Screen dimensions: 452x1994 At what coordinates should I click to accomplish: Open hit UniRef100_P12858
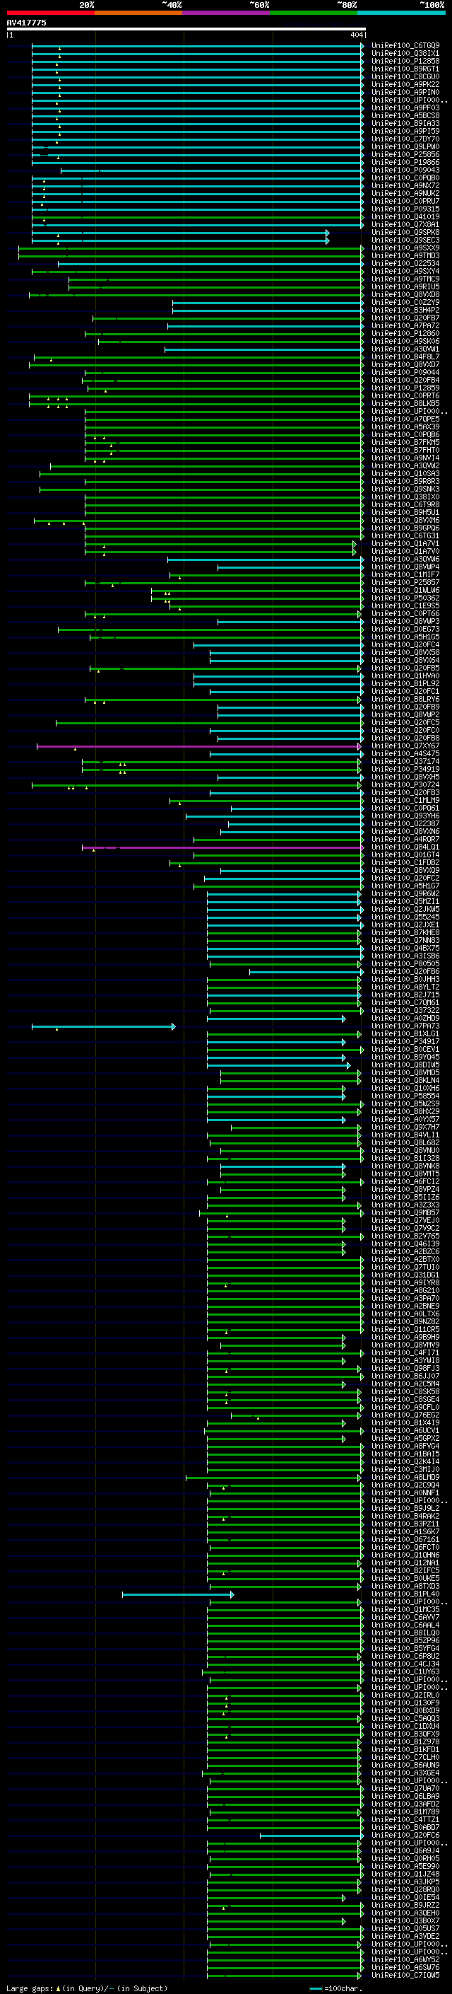pyautogui.click(x=405, y=61)
